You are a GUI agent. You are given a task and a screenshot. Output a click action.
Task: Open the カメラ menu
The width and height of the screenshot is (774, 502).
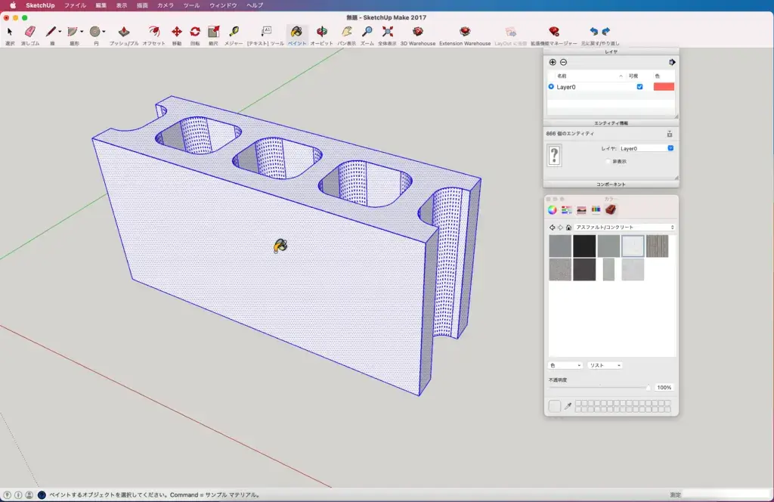pyautogui.click(x=166, y=5)
